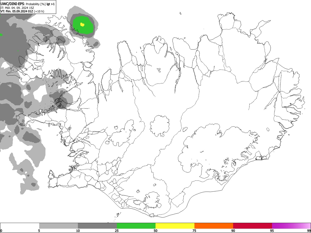This screenshot has height=233, width=311.
Task: Click the light gray 5–10% legend swatch
Action: tap(58, 226)
